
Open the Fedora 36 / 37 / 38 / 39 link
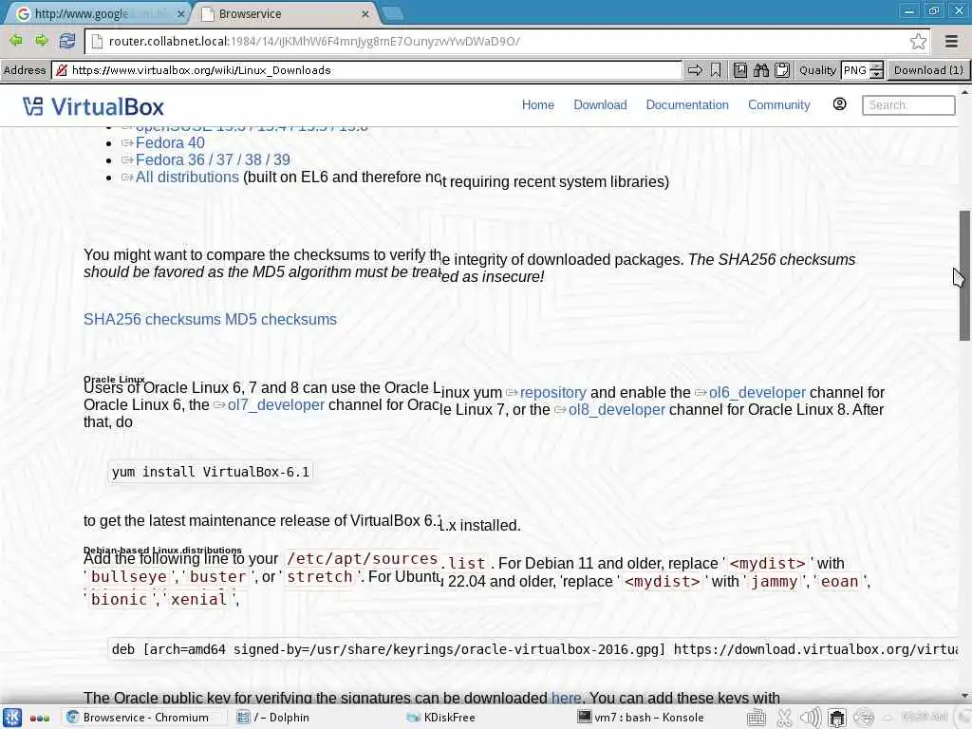tap(213, 159)
